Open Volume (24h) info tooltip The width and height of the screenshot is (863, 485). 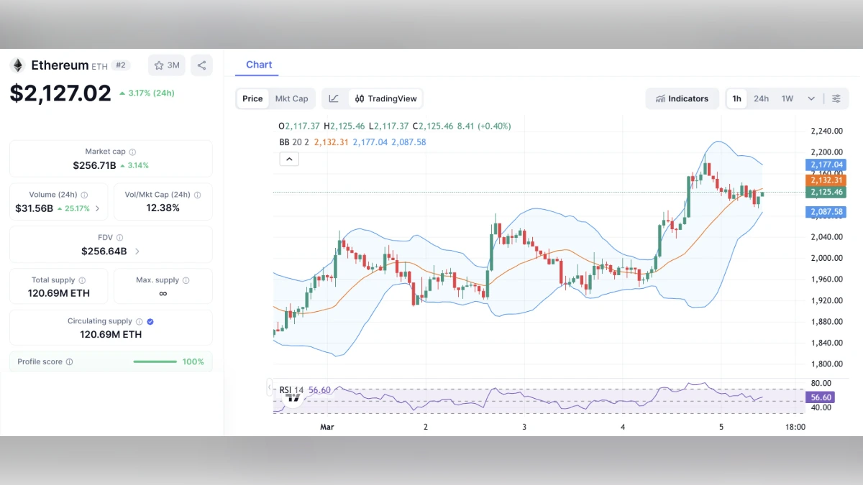(x=85, y=195)
